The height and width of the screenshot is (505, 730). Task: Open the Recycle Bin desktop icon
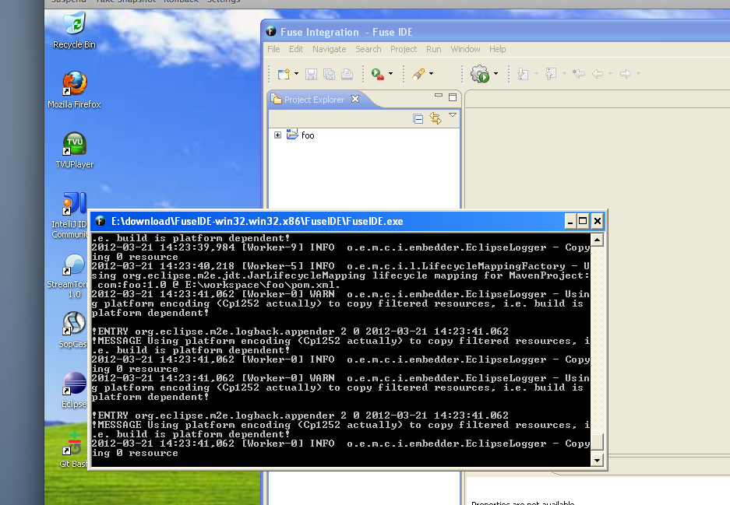(x=75, y=30)
